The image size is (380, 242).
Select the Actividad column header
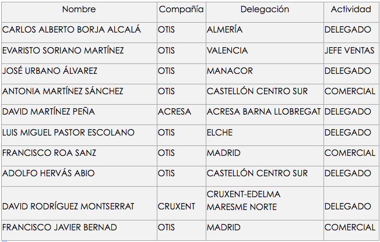click(350, 10)
